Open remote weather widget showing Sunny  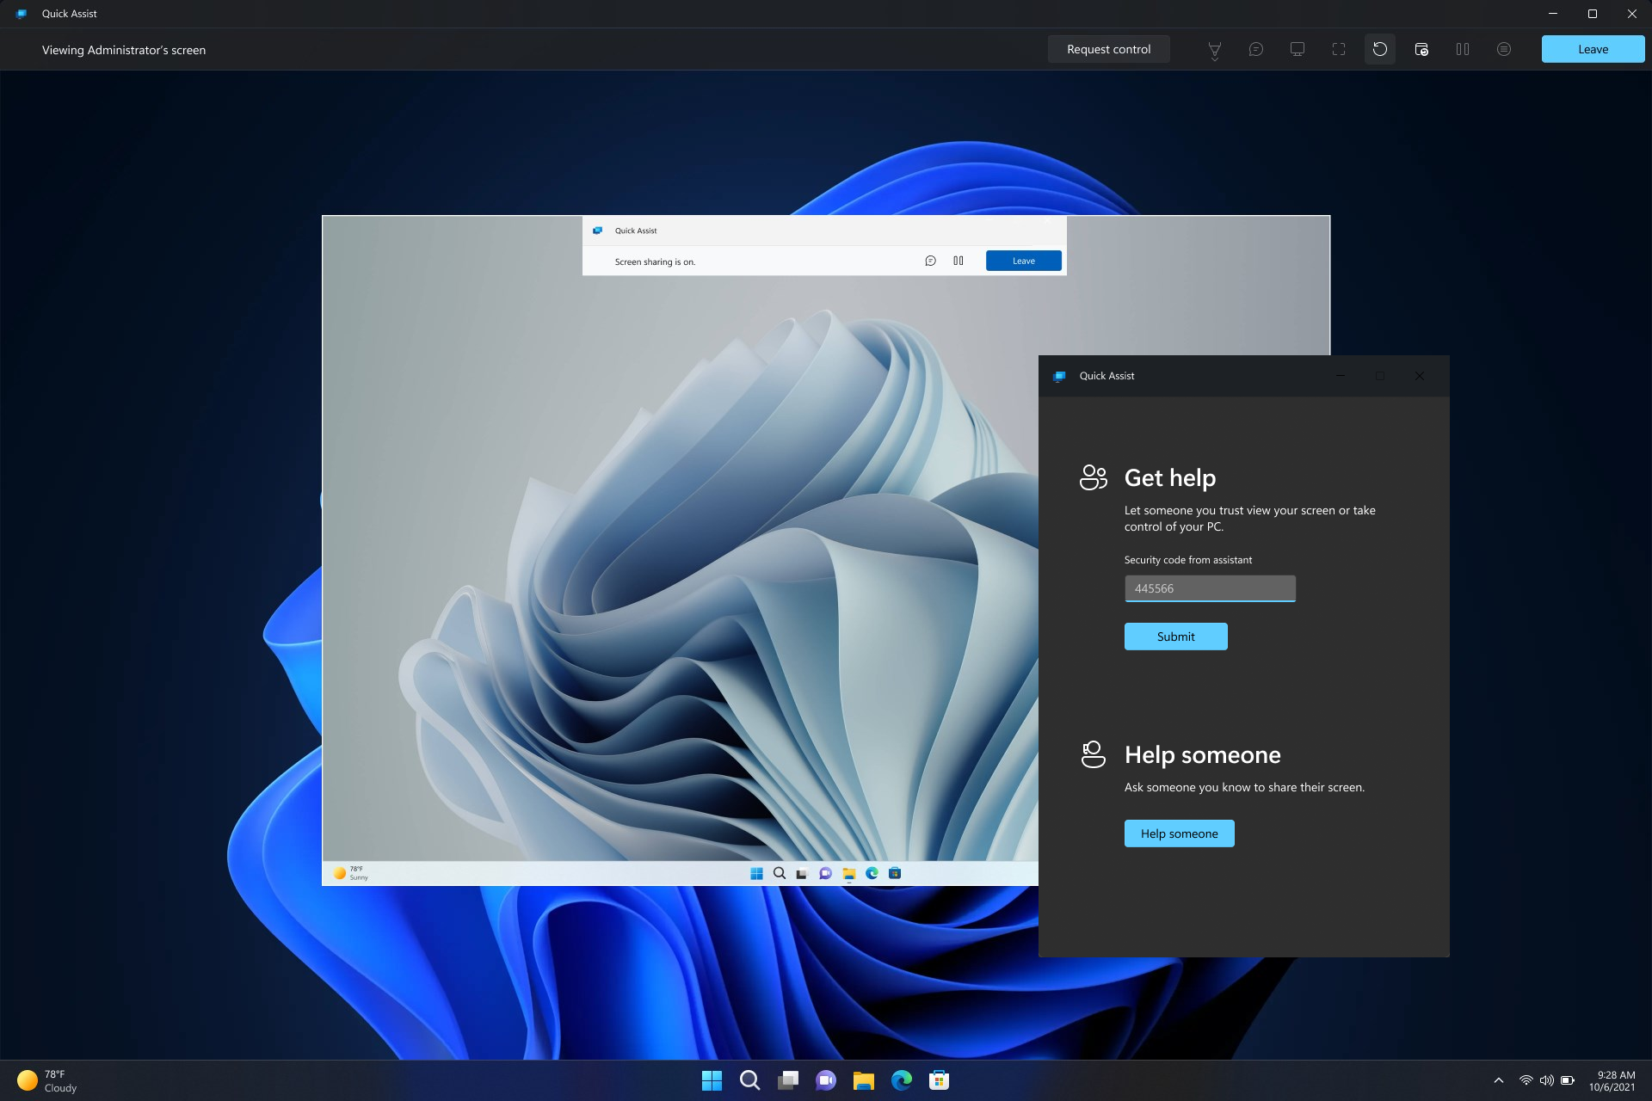(351, 873)
